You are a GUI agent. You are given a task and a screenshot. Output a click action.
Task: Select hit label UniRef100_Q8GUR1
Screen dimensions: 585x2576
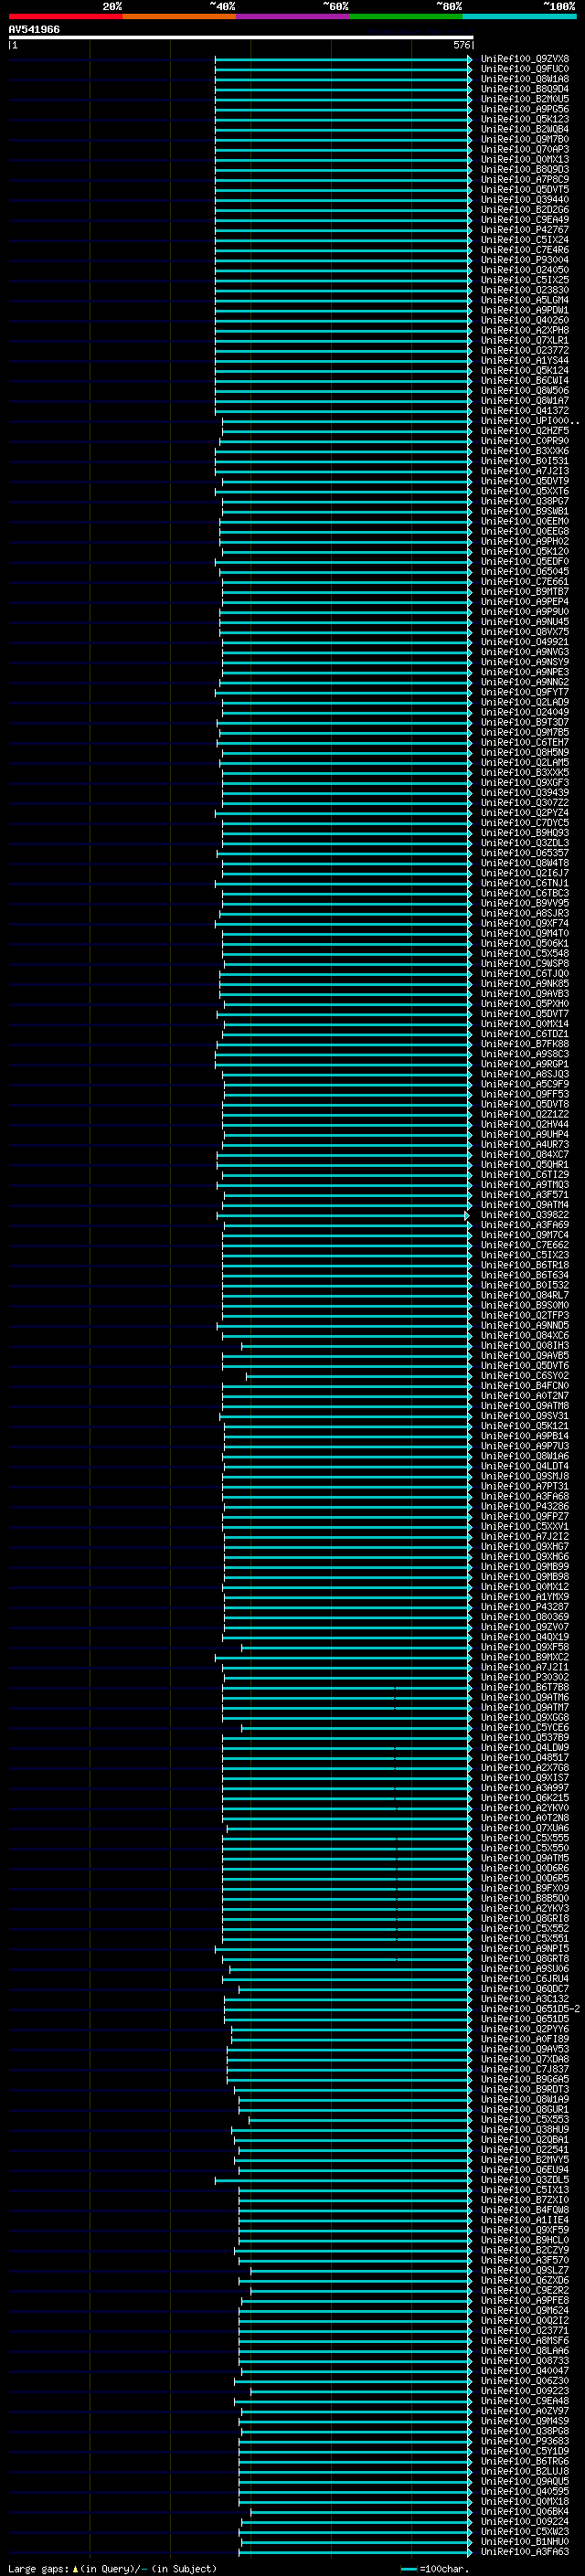525,2109
